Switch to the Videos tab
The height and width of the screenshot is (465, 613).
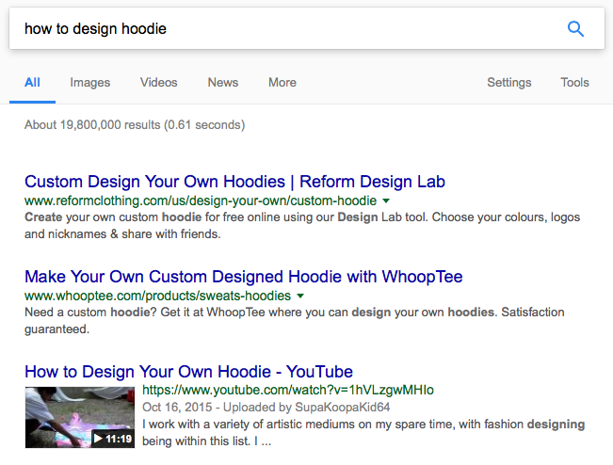158,83
